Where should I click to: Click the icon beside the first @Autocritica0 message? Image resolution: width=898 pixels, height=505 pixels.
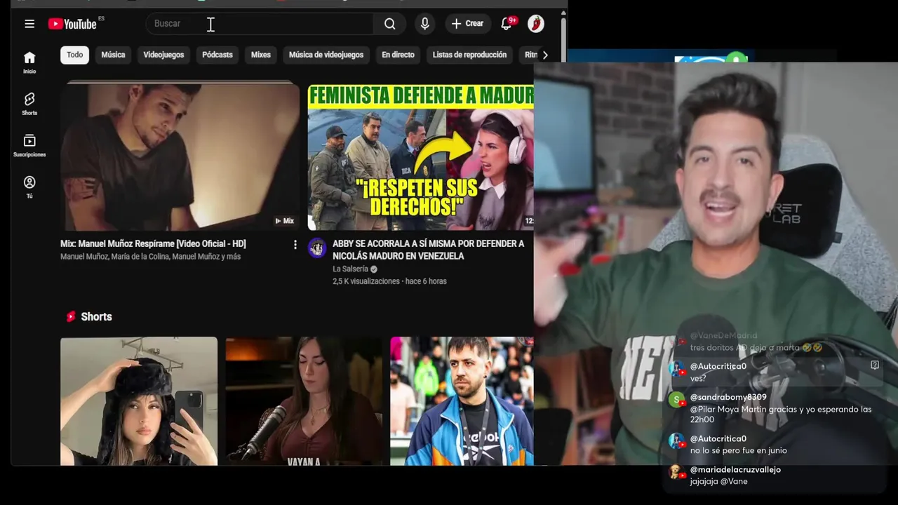click(875, 365)
